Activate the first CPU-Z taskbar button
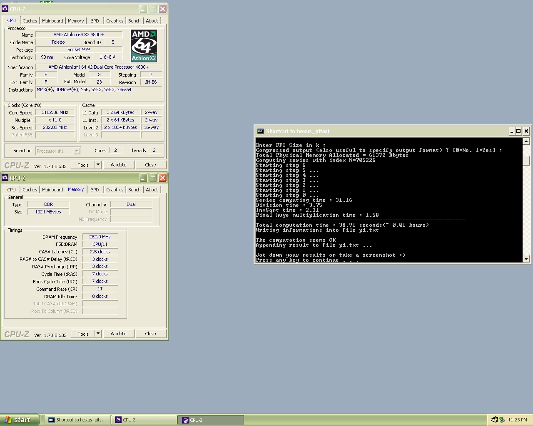Screen dimensions: 533x426 [144, 420]
